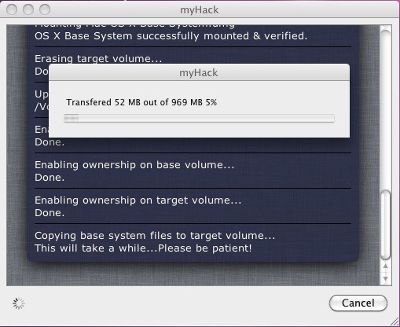The width and height of the screenshot is (400, 327).
Task: Click the scrollbar up arrow
Action: coord(385,266)
